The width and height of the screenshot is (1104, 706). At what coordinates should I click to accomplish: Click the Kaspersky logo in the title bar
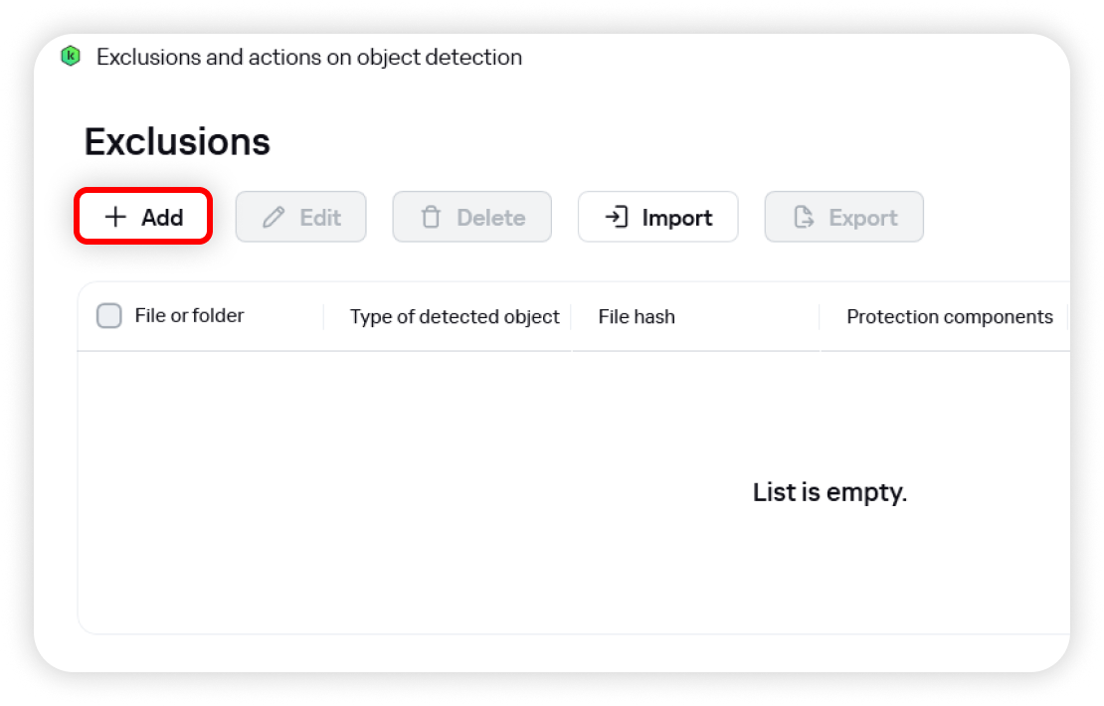(x=70, y=57)
